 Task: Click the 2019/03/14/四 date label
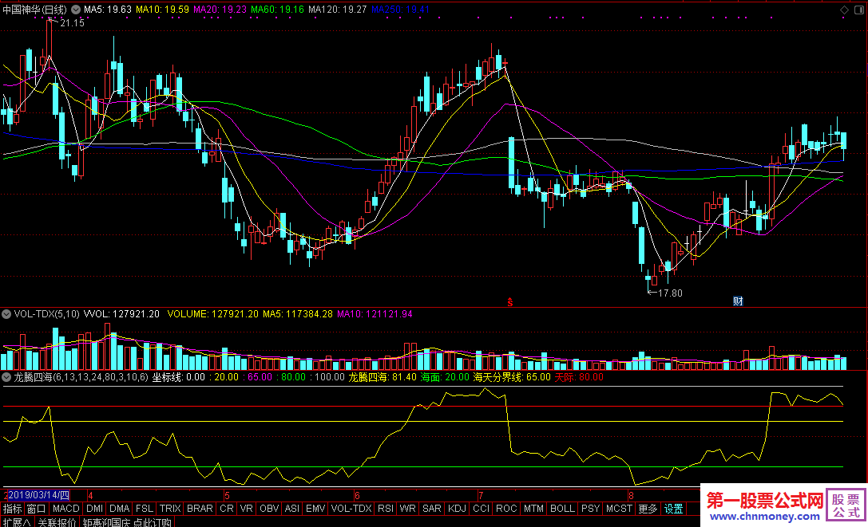tap(39, 494)
